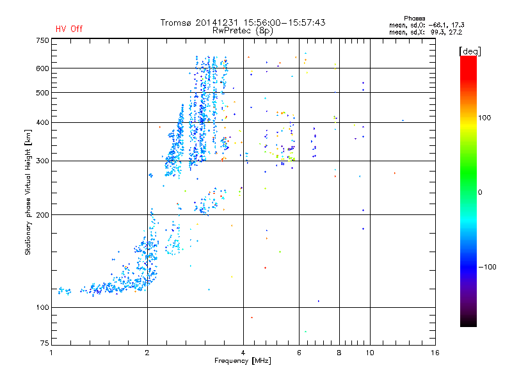The height and width of the screenshot is (384, 512).
Task: Click x-axis tick label 1
Action: click(x=51, y=353)
